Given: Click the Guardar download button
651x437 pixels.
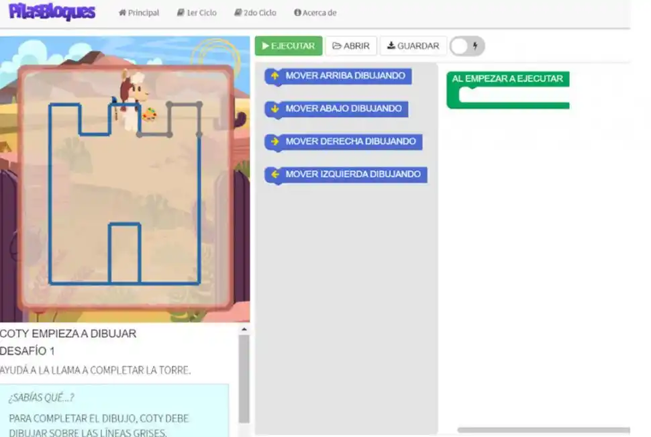Looking at the screenshot, I should 413,46.
